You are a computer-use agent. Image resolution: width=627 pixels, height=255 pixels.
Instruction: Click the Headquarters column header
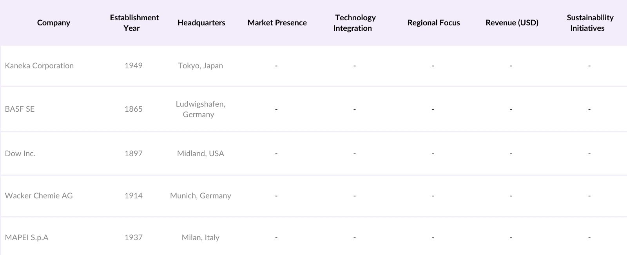click(201, 23)
